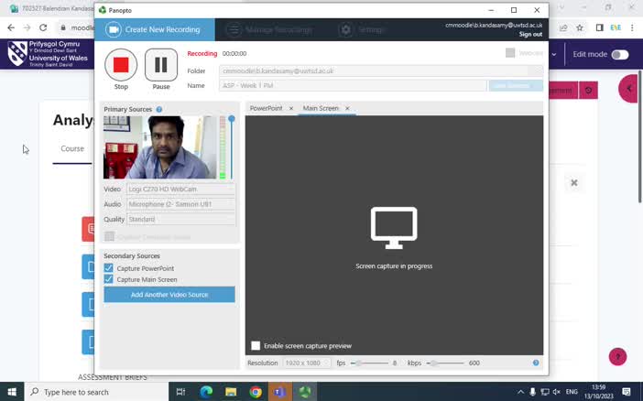643x401 pixels.
Task: Click Add Another Video Source button
Action: [x=169, y=295]
